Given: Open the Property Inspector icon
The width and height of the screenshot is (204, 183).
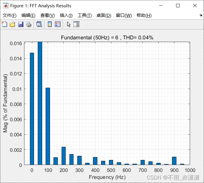Looking at the screenshot, I should coord(76,24).
